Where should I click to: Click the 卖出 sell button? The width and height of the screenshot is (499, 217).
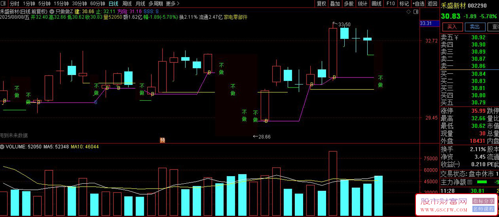pos(475,27)
